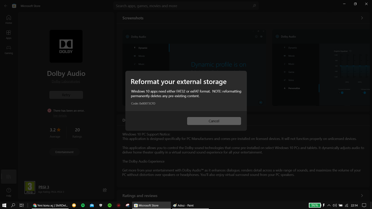Click the share icon near PEGI rating
Viewport: 372px width, 209px height.
[105, 190]
